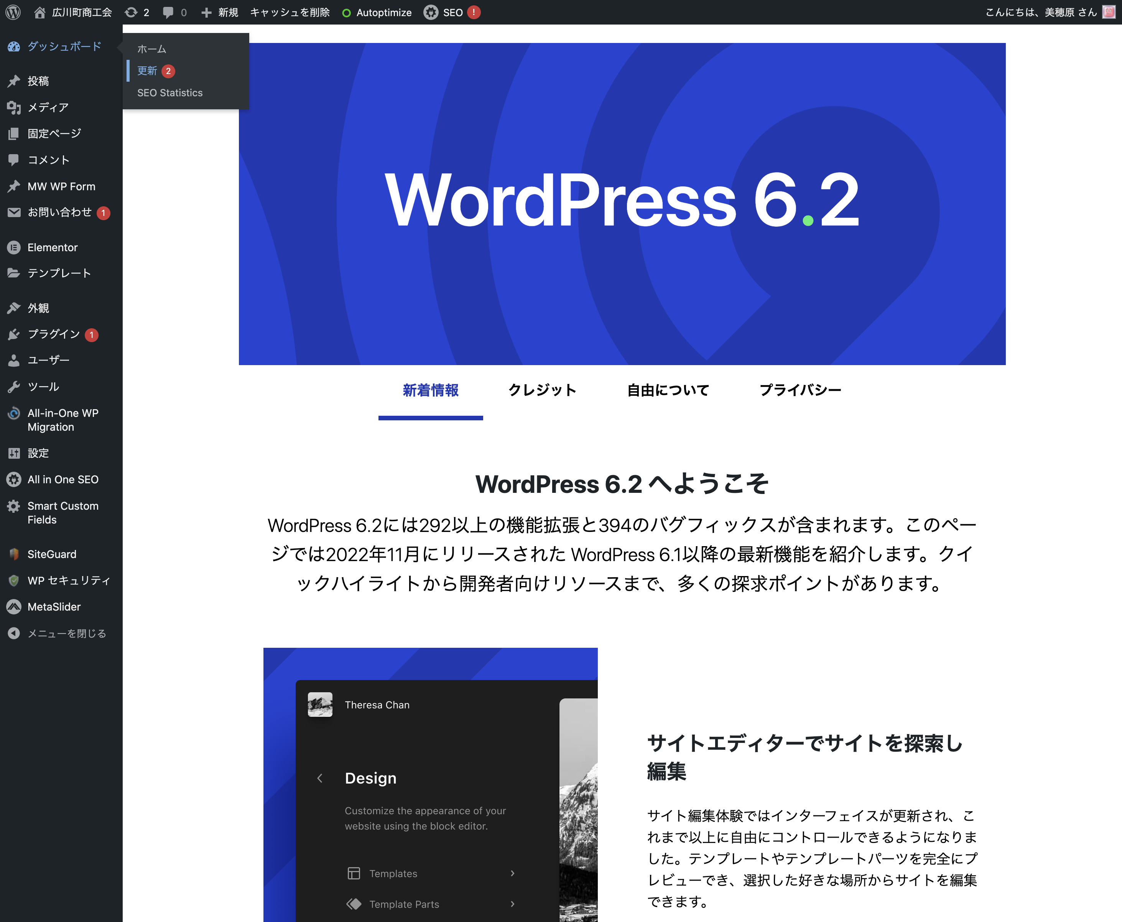The height and width of the screenshot is (922, 1122).
Task: Open ユーザー users menu
Action: click(61, 360)
